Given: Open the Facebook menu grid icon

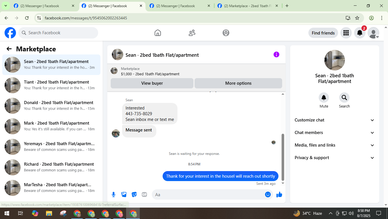Looking at the screenshot, I should coord(346,33).
